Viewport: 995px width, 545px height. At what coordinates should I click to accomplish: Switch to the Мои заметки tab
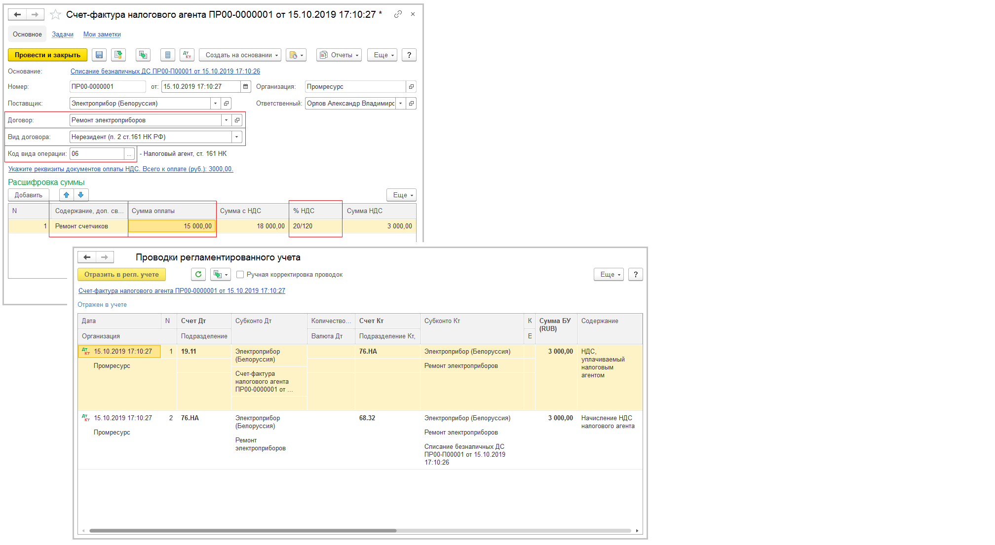[x=102, y=35]
